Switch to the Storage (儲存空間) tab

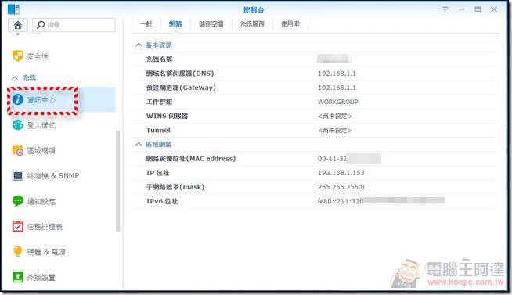point(211,23)
